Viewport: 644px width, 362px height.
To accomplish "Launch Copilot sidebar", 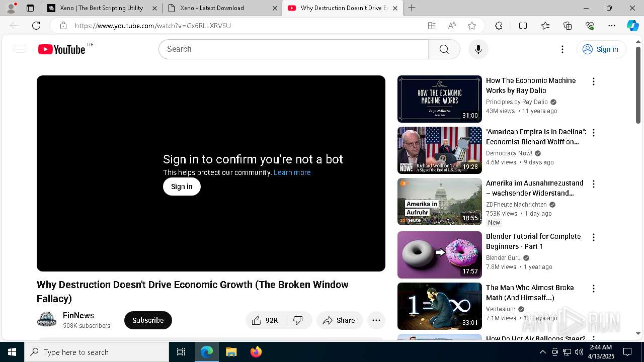I will pos(632,26).
